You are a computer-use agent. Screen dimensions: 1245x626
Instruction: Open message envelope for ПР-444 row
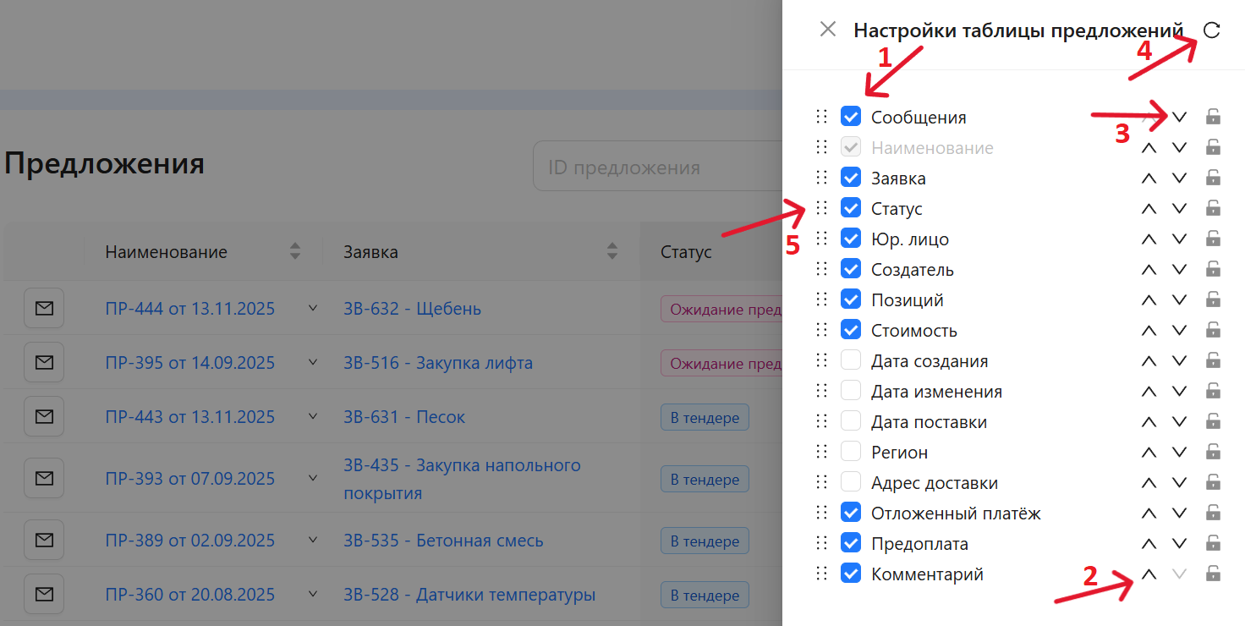click(x=44, y=308)
